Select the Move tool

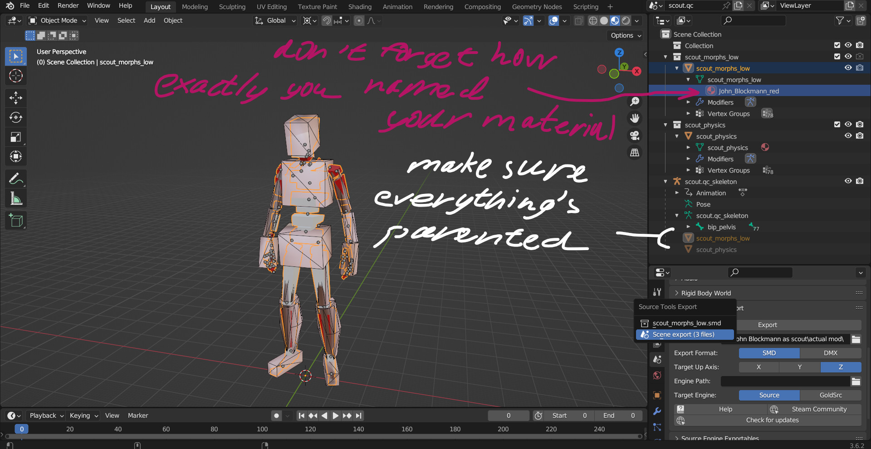coord(16,98)
